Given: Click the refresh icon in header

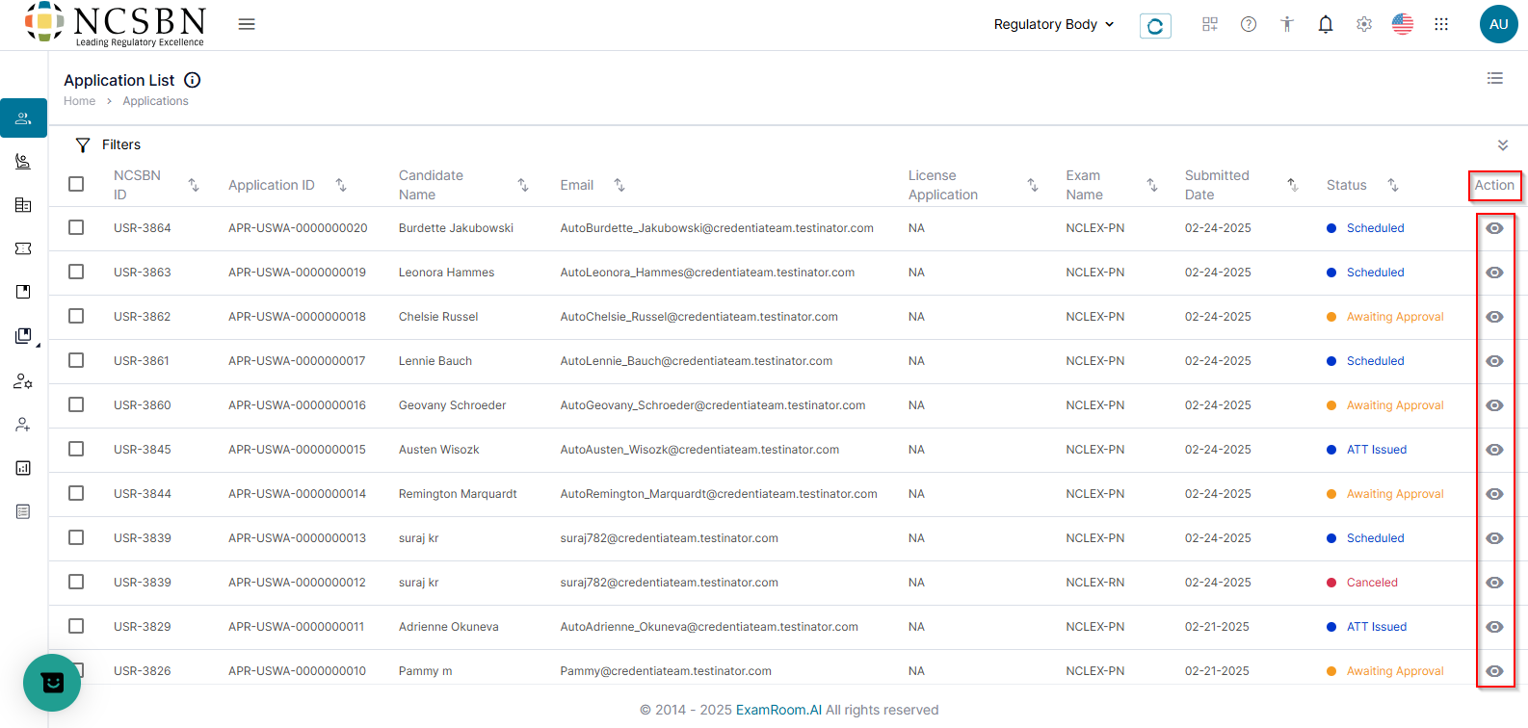Looking at the screenshot, I should tap(1155, 26).
